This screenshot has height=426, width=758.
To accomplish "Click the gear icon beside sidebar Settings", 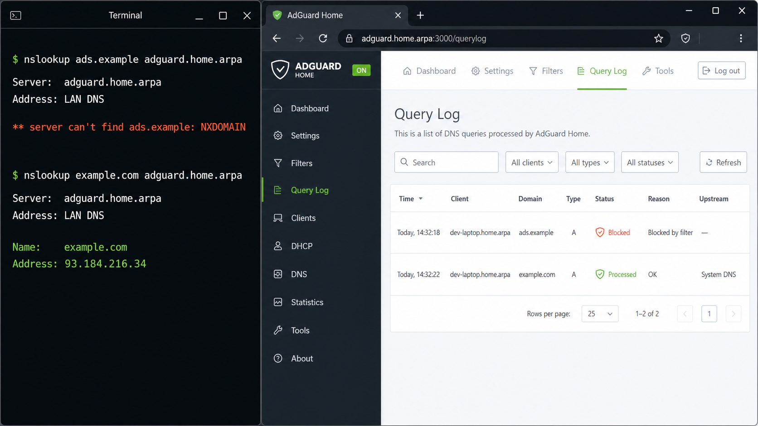I will click(278, 135).
